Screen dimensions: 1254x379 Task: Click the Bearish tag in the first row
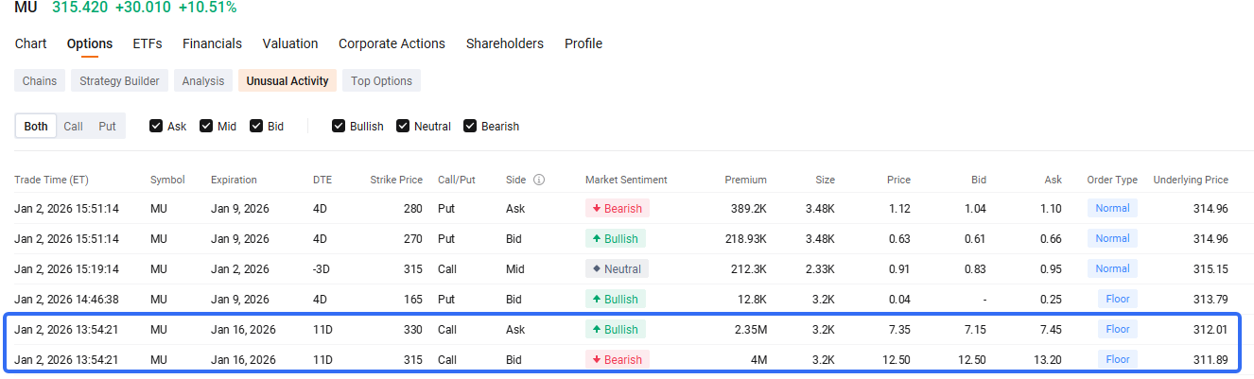click(x=618, y=208)
